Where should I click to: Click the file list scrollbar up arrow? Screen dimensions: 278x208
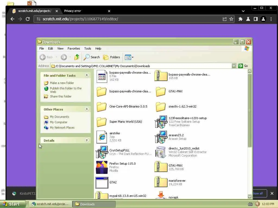point(250,71)
